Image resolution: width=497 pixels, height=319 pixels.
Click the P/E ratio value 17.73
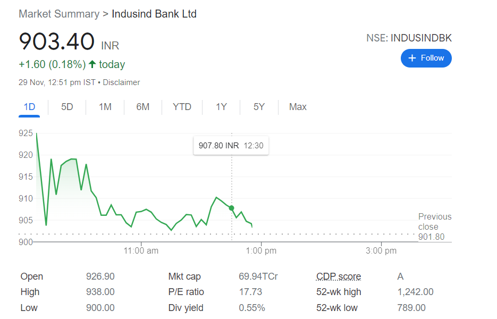[250, 292]
